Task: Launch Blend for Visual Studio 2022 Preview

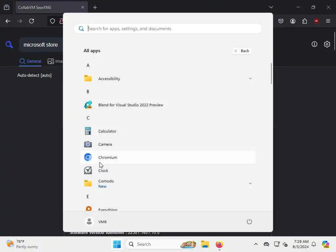Action: (x=168, y=105)
